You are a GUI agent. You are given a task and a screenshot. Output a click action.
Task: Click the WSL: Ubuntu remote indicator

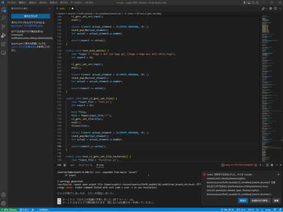[9, 210]
